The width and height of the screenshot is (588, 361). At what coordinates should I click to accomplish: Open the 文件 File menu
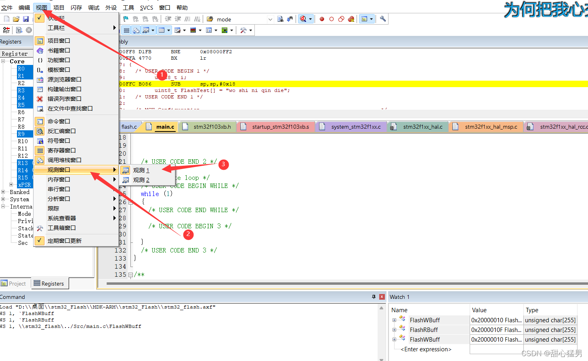tap(7, 8)
